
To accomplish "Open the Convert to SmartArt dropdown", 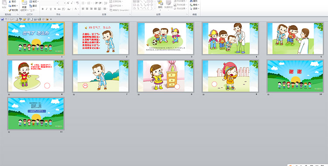I will [120, 10].
